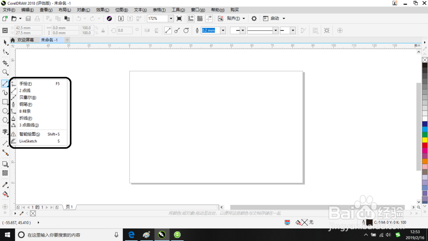Pick the yellow color swatch in palette
The width and height of the screenshot is (428, 241).
425,140
